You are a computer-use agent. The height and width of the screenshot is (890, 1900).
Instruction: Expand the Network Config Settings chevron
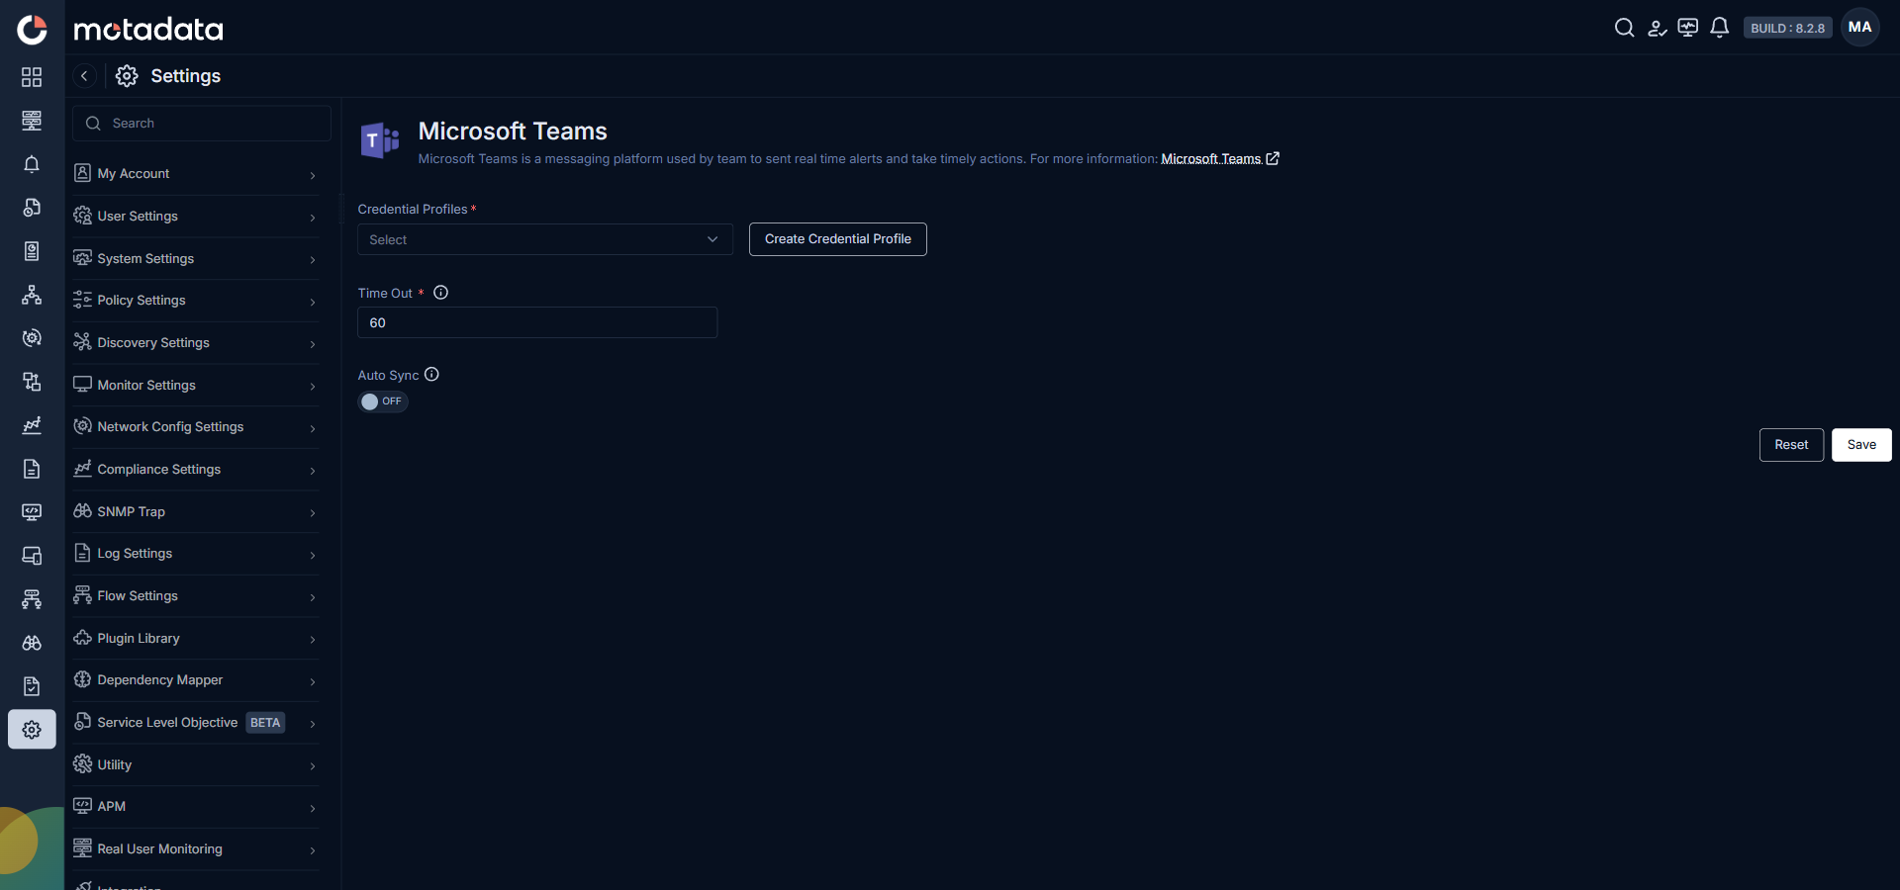pos(313,427)
